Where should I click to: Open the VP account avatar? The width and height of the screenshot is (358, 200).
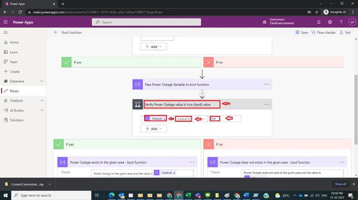352,22
